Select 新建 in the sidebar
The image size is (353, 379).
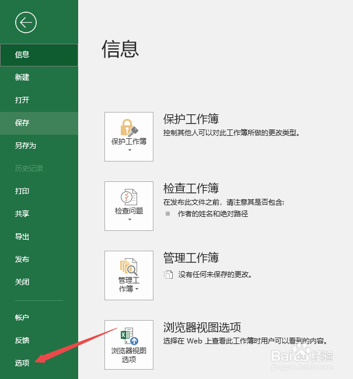pyautogui.click(x=39, y=78)
